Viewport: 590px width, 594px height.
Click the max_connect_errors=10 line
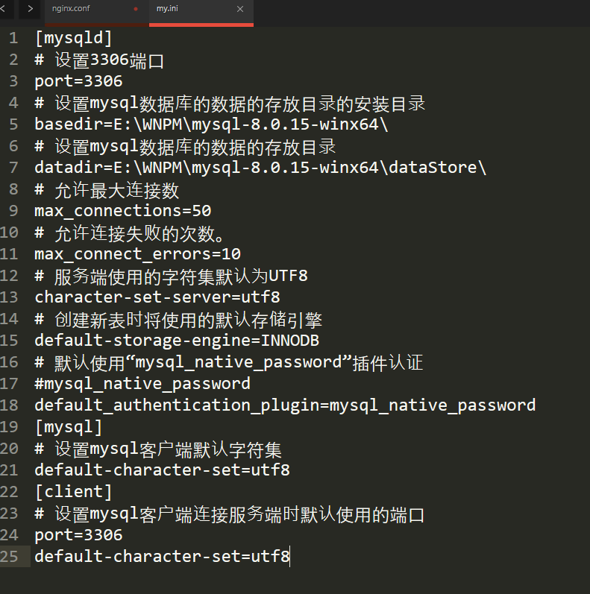[137, 254]
